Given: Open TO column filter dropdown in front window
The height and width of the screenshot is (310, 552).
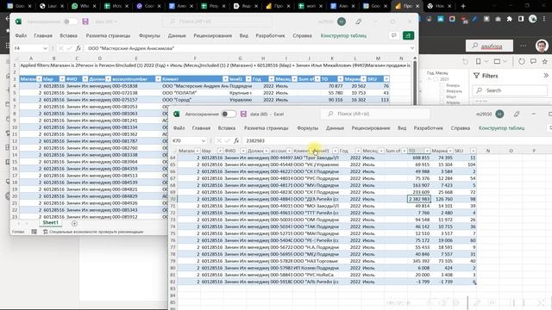Looking at the screenshot, I should pyautogui.click(x=427, y=151).
